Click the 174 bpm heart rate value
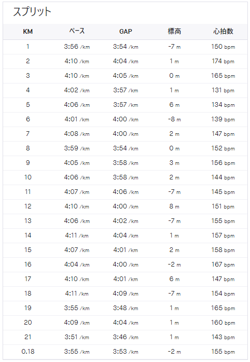 coord(223,61)
